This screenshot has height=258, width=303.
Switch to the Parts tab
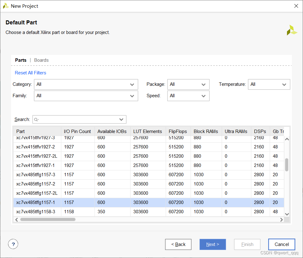point(21,60)
